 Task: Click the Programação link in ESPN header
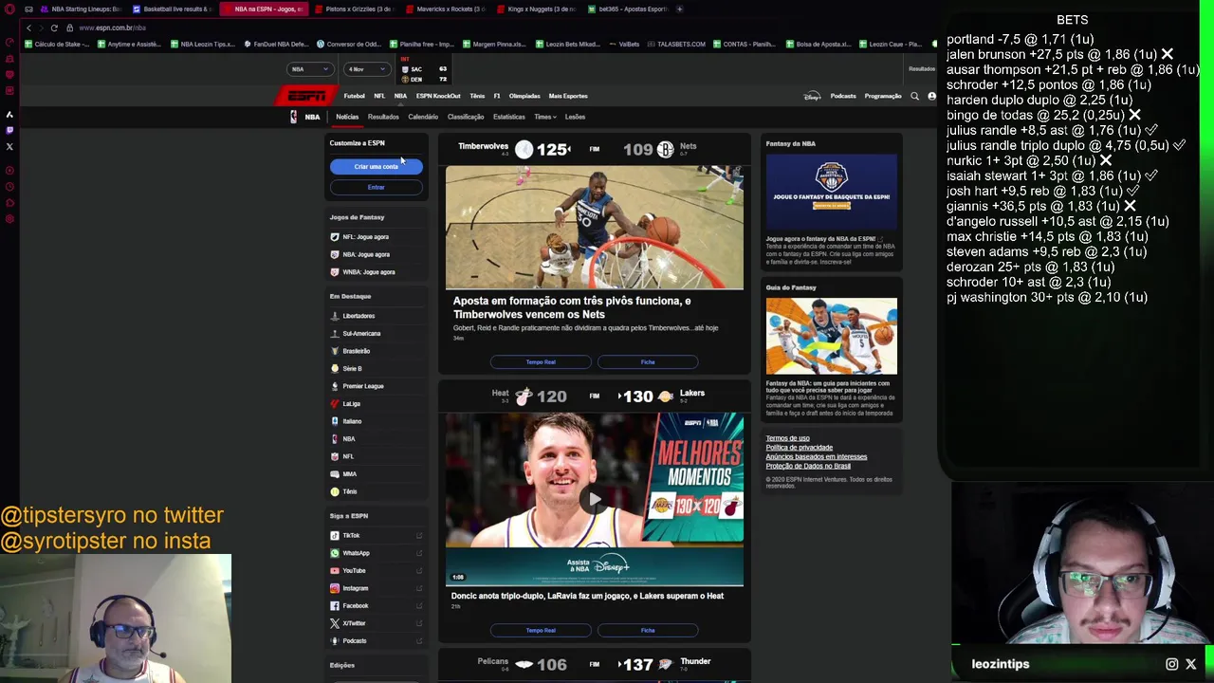coord(883,96)
